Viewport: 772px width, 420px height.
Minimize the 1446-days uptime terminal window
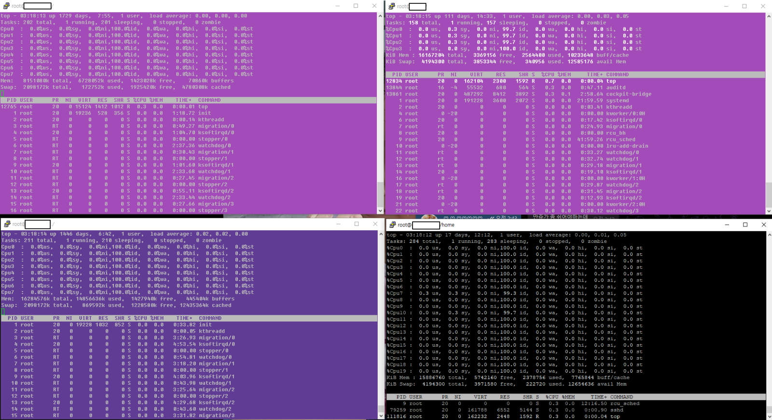pos(338,224)
